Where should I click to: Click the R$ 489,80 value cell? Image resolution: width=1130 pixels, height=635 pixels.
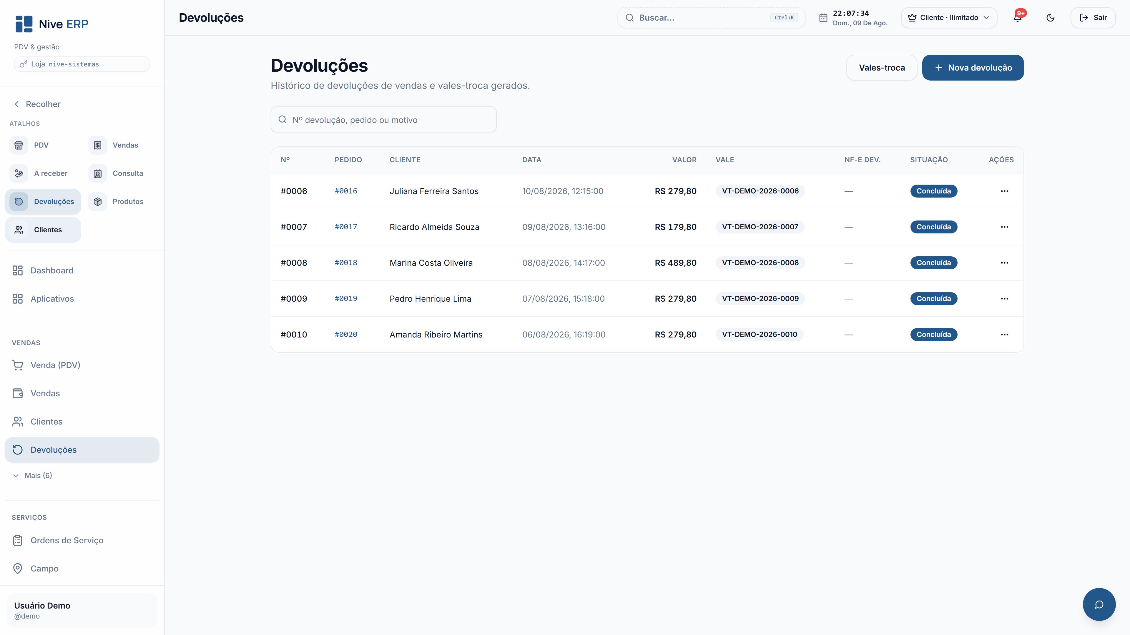[676, 263]
